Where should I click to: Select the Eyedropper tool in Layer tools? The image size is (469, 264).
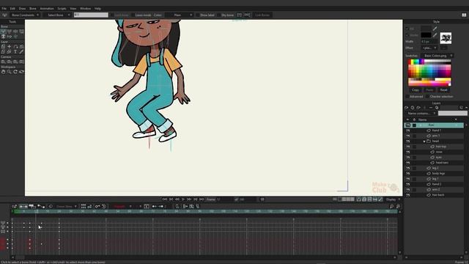coord(21,52)
